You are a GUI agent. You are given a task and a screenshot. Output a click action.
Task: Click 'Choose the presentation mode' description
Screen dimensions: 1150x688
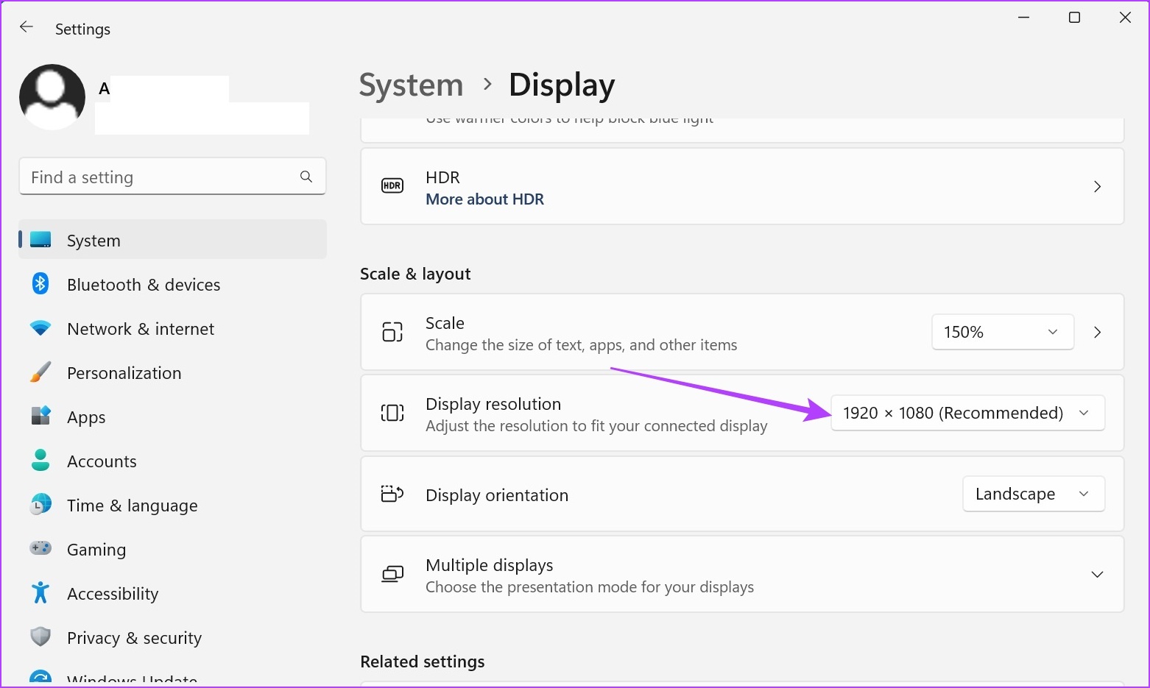tap(590, 587)
